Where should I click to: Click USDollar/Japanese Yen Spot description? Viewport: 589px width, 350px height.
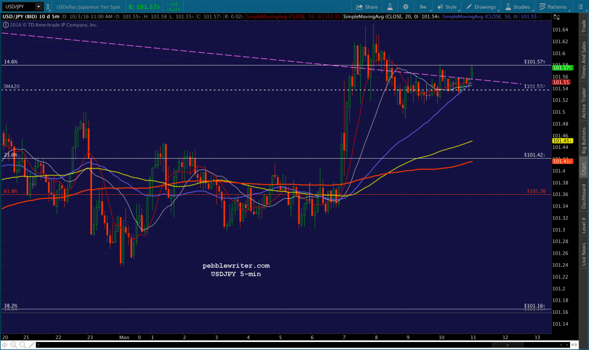pos(88,7)
